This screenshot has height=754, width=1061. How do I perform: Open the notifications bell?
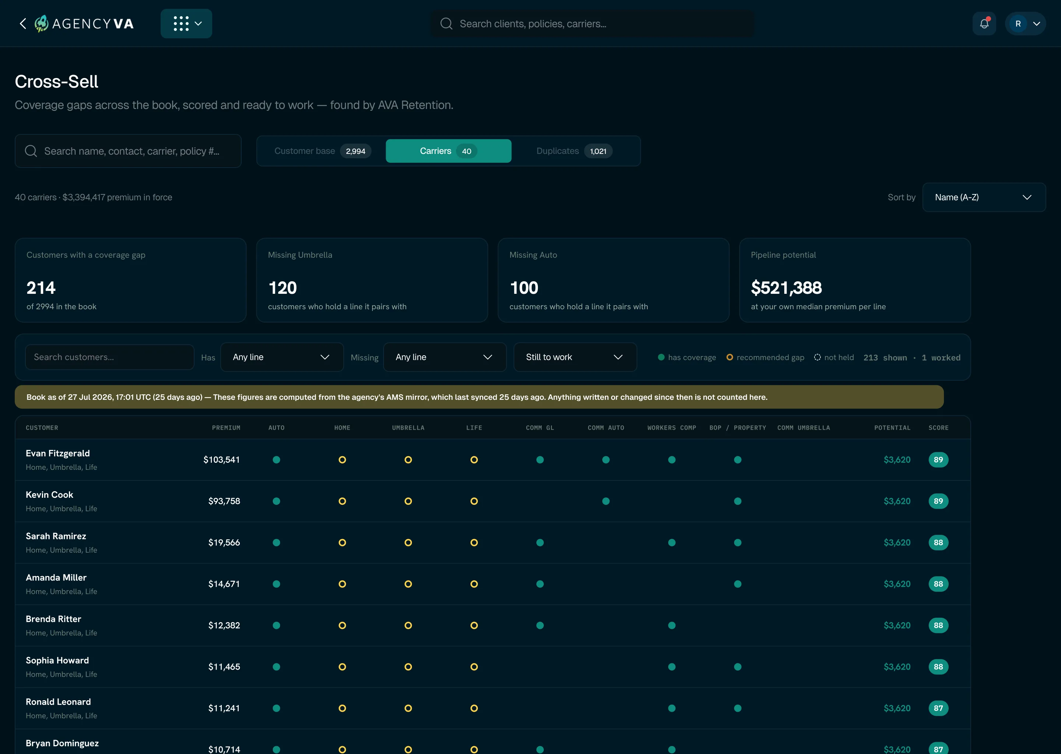pyautogui.click(x=984, y=24)
